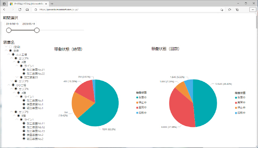The width and height of the screenshot is (258, 148).
Task: Go to the browser home icon
Action: 27,9
